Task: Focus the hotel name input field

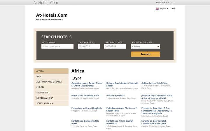Action: pyautogui.click(x=57, y=46)
